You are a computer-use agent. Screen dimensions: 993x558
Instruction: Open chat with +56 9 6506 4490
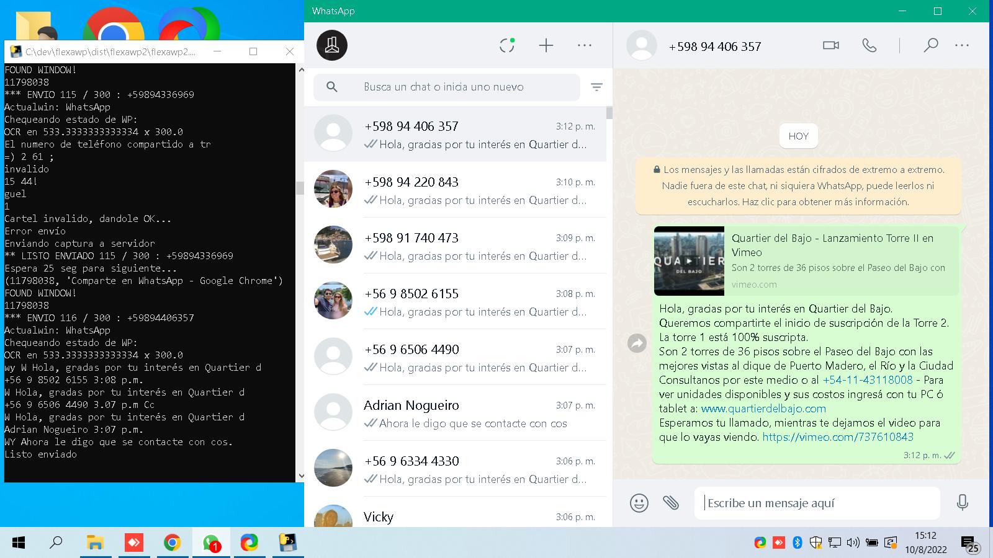coord(455,357)
